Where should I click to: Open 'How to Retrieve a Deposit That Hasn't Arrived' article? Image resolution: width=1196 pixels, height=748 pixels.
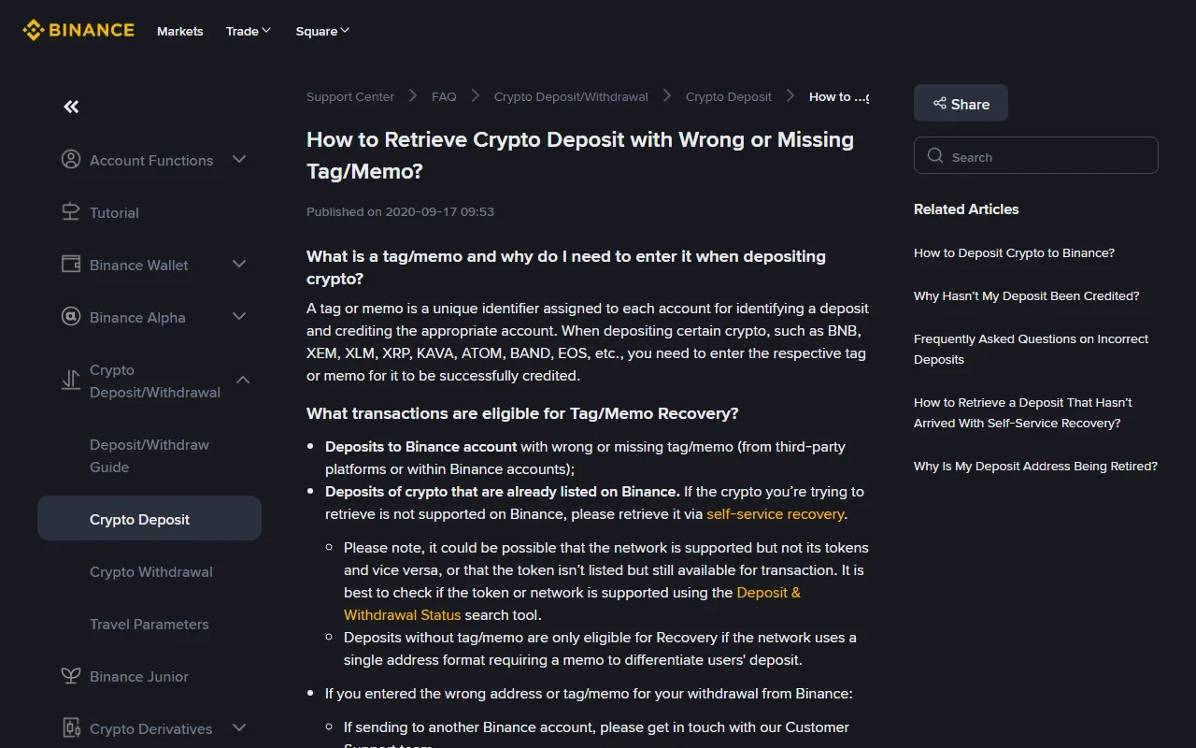[x=1023, y=412]
